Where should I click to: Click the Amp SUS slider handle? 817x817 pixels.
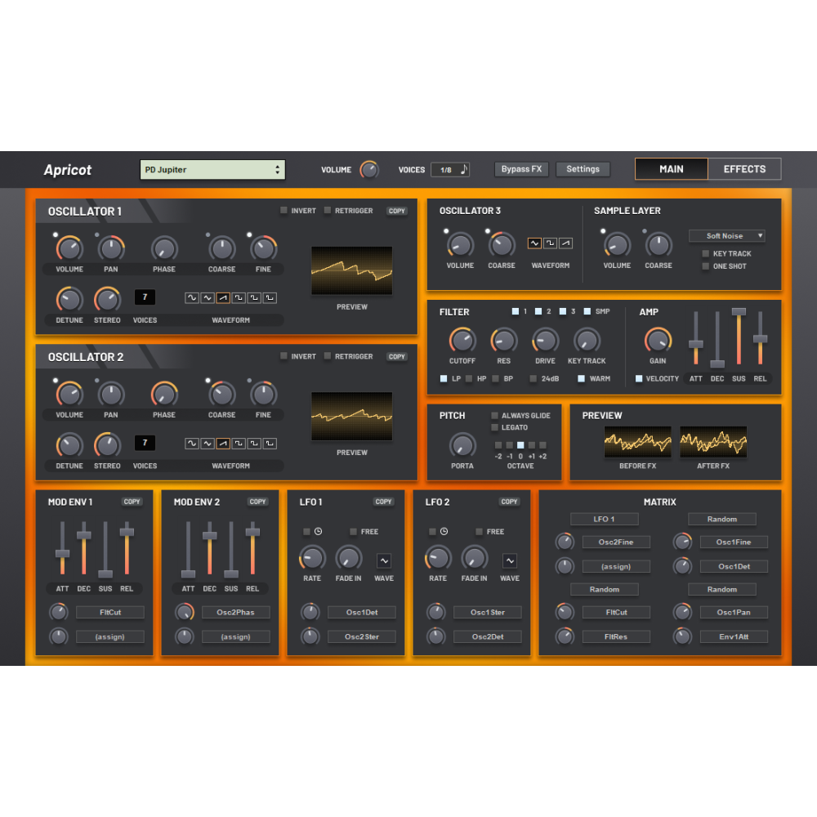(739, 312)
